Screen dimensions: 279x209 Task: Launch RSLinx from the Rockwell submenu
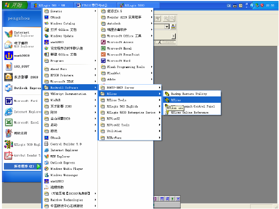pyautogui.click(x=192, y=100)
